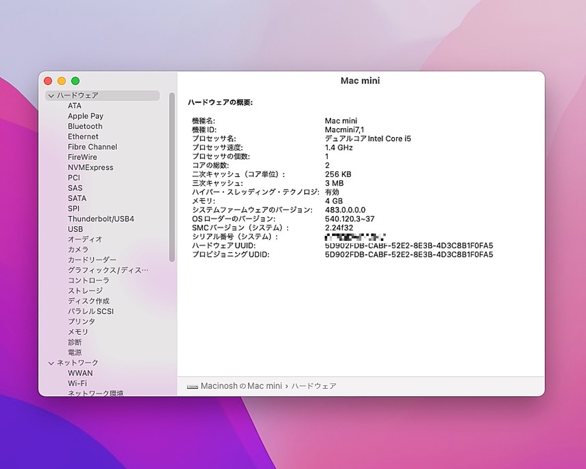This screenshot has width=586, height=469.
Task: Select NVMExpress in the sidebar
Action: [x=90, y=168]
